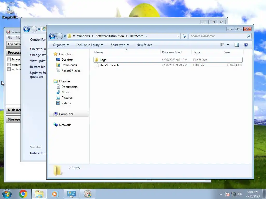Viewport: 266px width, 199px height.
Task: Open the Recycle Bin icon
Action: click(x=10, y=10)
